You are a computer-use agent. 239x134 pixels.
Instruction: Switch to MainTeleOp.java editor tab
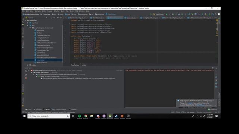tap(98, 18)
